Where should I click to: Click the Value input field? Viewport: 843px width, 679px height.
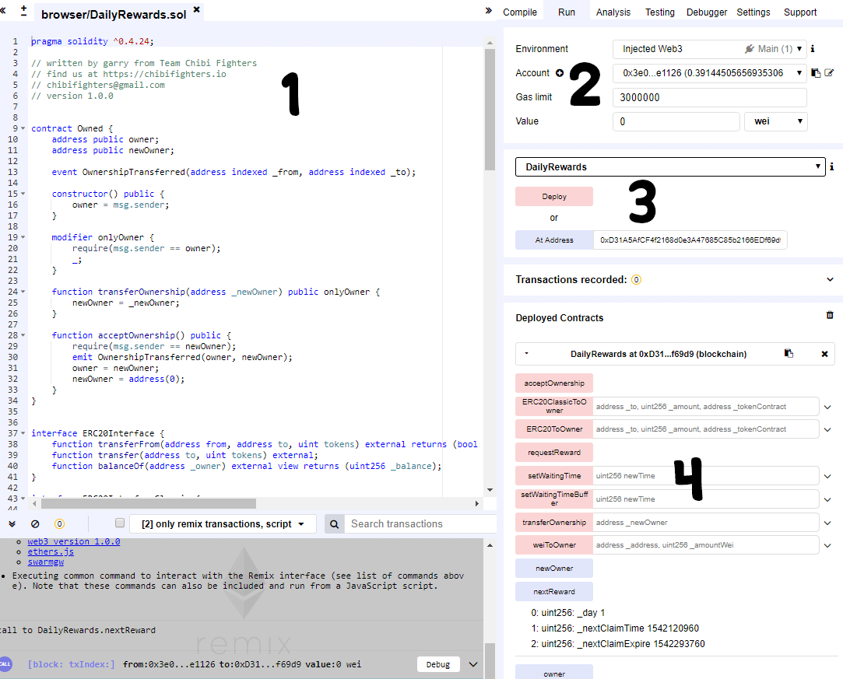coord(676,121)
